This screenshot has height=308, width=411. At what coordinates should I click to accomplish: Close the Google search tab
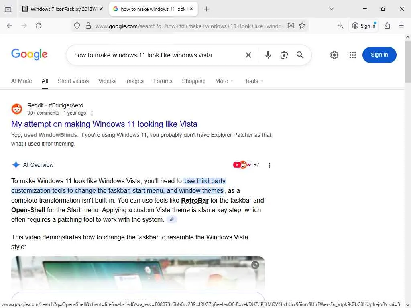coord(191,9)
